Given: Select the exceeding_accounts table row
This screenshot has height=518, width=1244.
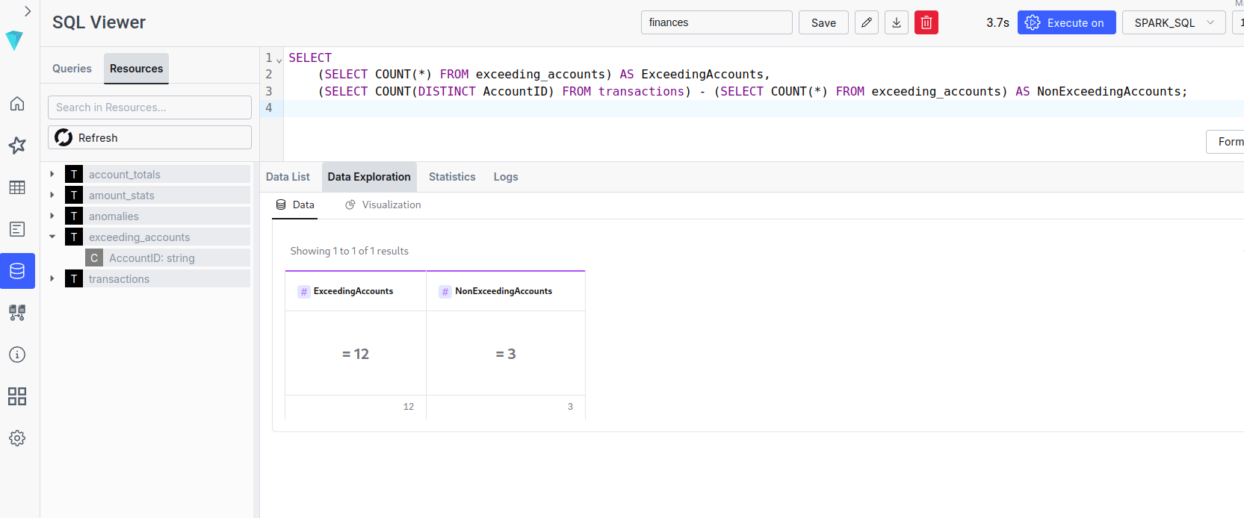Looking at the screenshot, I should pyautogui.click(x=158, y=237).
